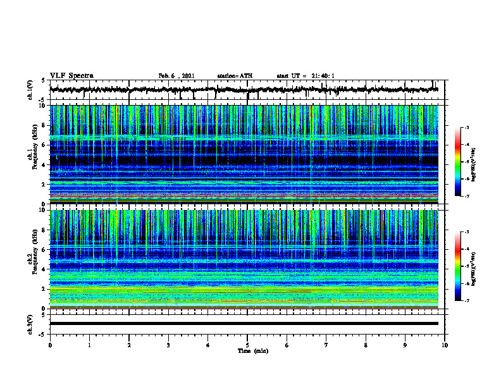Click inside the ch.1 spectrogram panel

(244, 154)
